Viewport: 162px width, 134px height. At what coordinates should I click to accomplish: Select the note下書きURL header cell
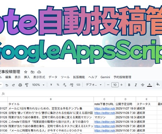pyautogui.click(x=104, y=104)
